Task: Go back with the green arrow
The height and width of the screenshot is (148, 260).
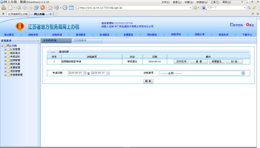Action: 18,8
